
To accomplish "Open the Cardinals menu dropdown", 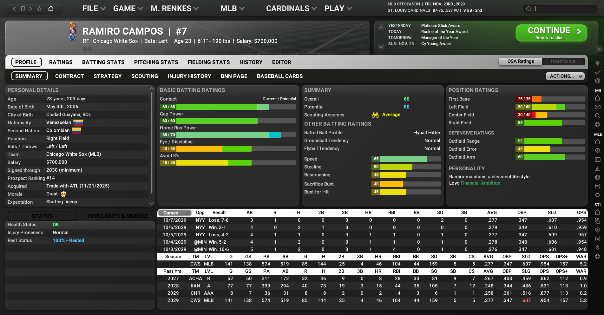I will (291, 9).
